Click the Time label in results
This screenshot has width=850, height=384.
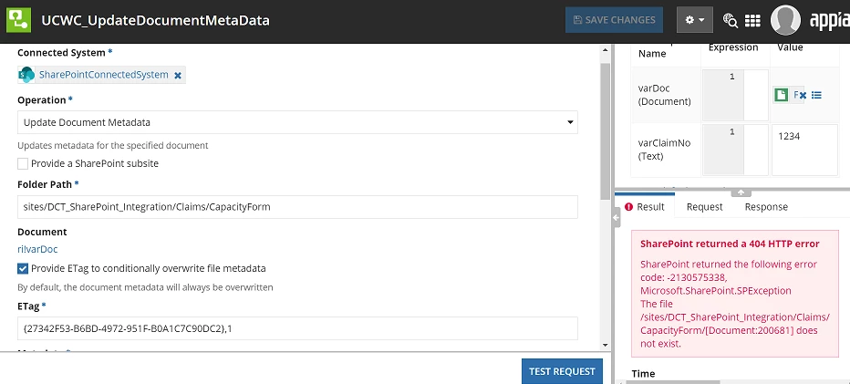point(643,374)
